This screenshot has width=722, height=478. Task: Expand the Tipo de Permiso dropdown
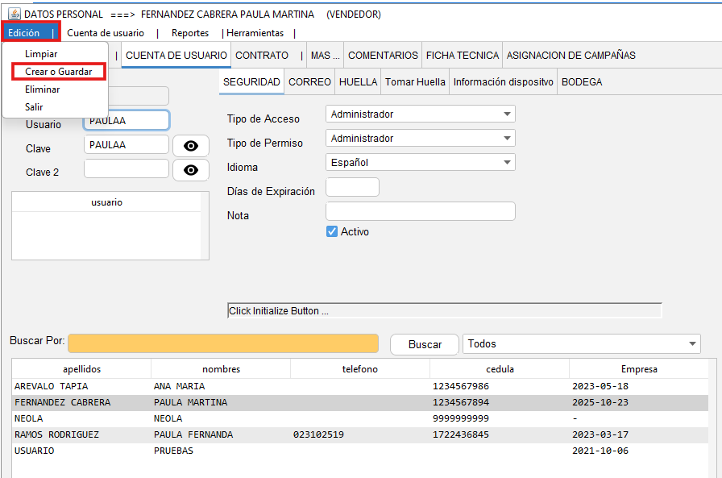pos(420,139)
